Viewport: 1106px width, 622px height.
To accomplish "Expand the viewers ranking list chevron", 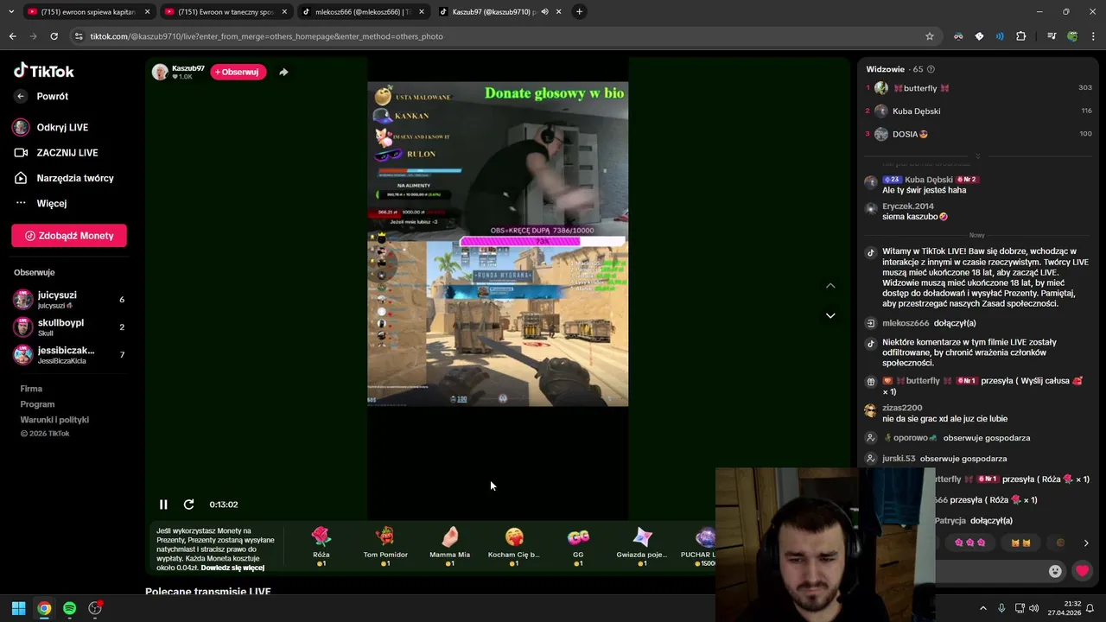I will [x=977, y=156].
